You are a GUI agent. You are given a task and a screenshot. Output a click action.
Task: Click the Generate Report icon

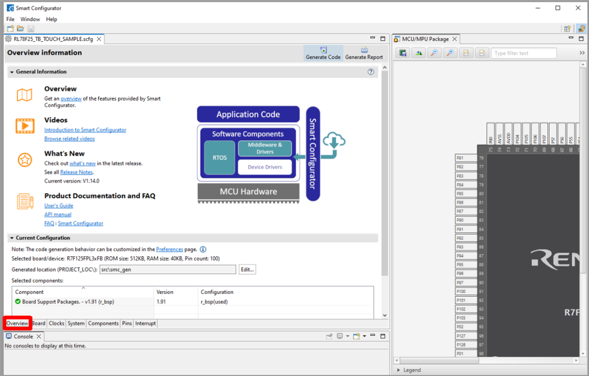[x=364, y=53]
